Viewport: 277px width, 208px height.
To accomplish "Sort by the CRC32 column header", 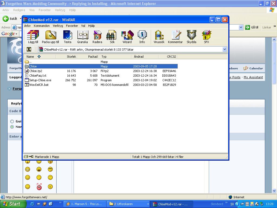I will click(168, 57).
